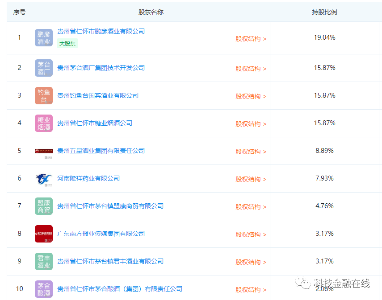Viewport: 382px width, 300px height.
Task: Click row number 1 cell
Action: coord(20,37)
